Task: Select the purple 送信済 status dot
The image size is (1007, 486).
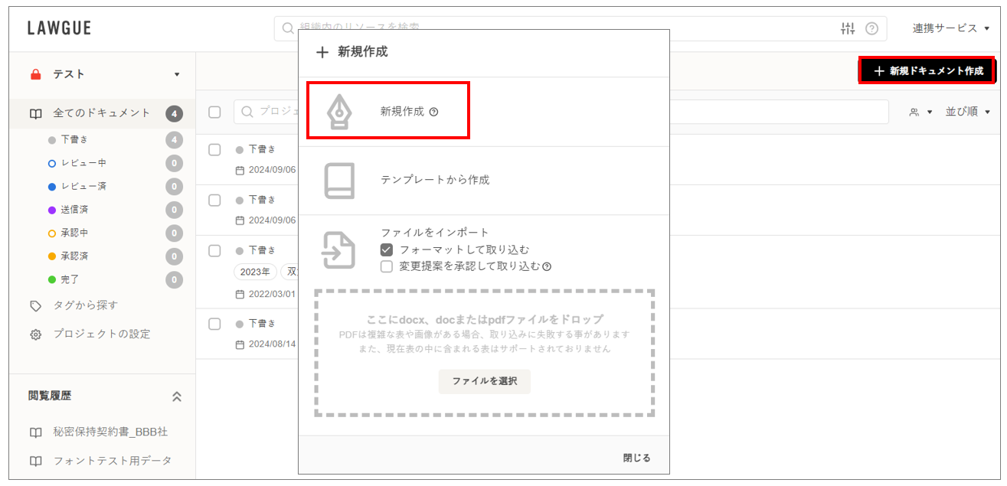Action: (x=52, y=210)
